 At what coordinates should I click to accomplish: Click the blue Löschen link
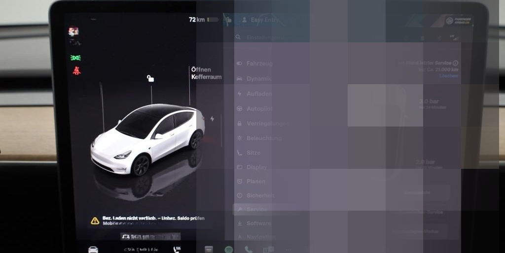(x=449, y=76)
